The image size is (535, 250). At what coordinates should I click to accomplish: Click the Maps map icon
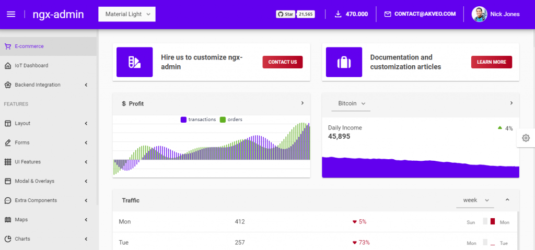[x=7, y=220]
